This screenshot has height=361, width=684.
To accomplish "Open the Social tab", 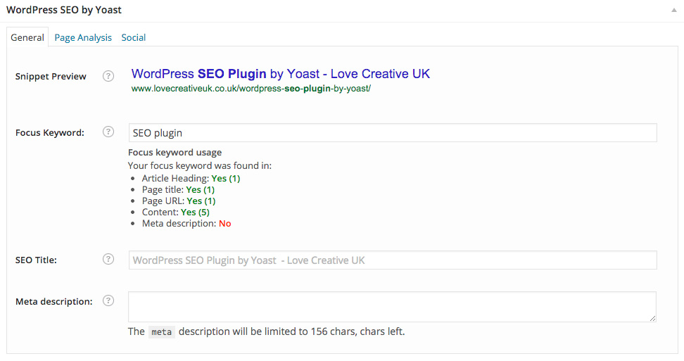I will point(134,37).
